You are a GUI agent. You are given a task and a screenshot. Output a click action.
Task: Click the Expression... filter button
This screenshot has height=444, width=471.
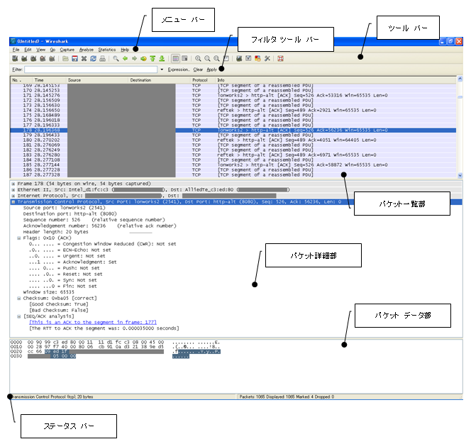coord(178,70)
